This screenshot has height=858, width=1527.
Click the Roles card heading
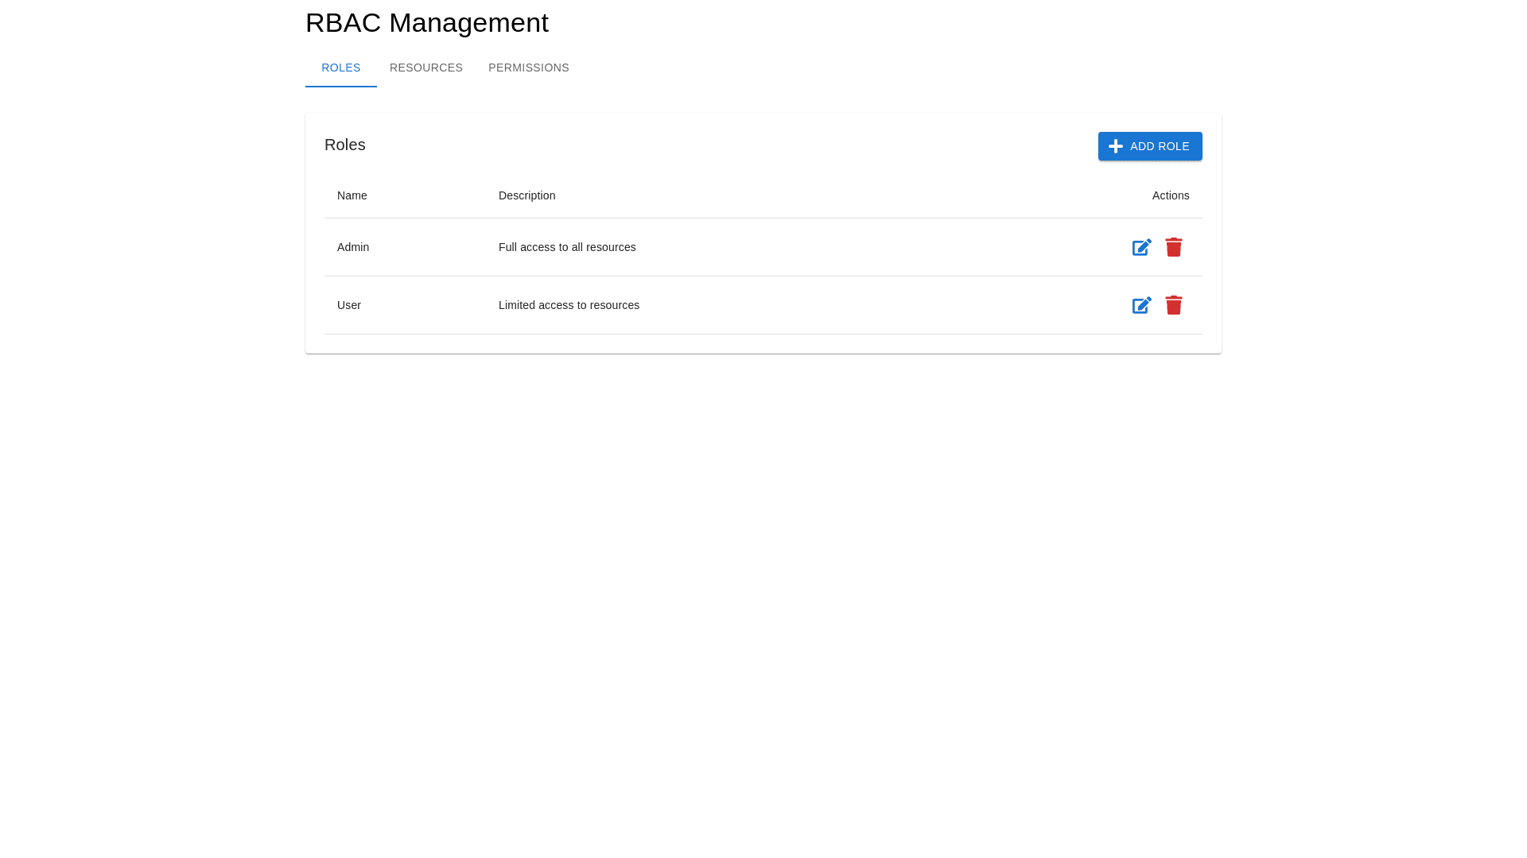pos(344,145)
